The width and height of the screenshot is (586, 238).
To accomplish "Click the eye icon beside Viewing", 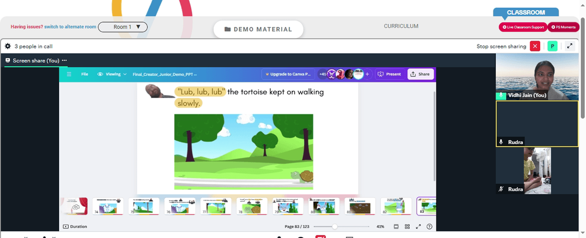I will [x=100, y=74].
